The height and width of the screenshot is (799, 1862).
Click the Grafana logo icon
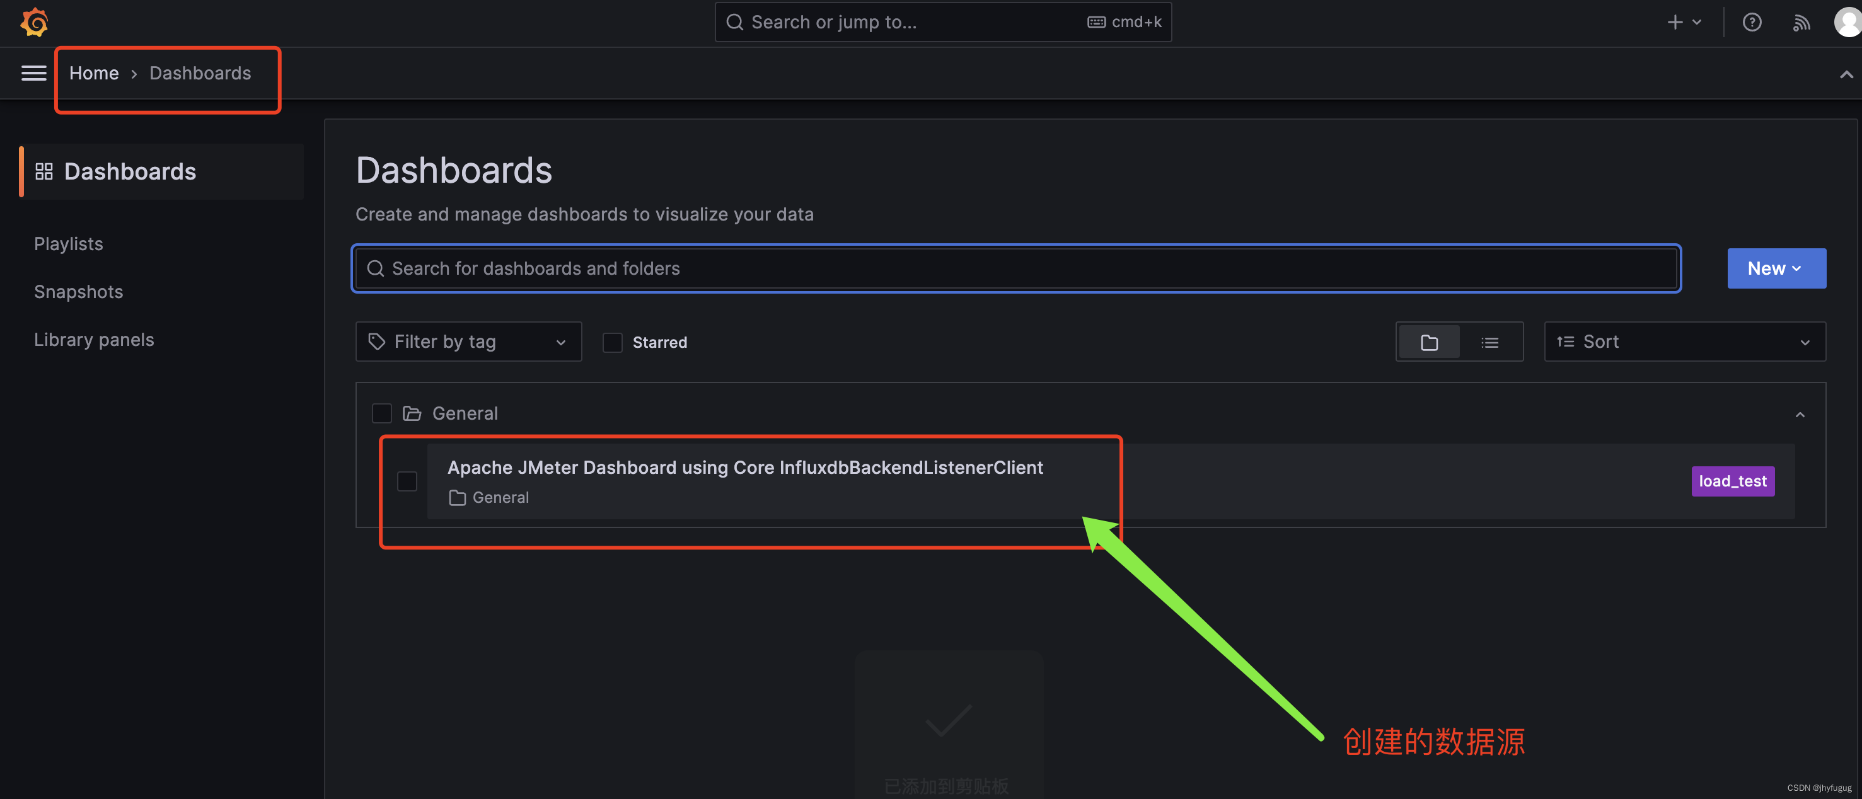(34, 21)
